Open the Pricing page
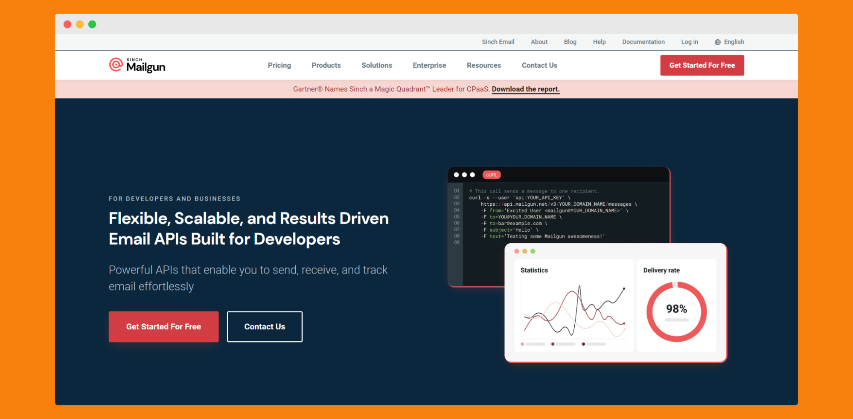 point(279,65)
